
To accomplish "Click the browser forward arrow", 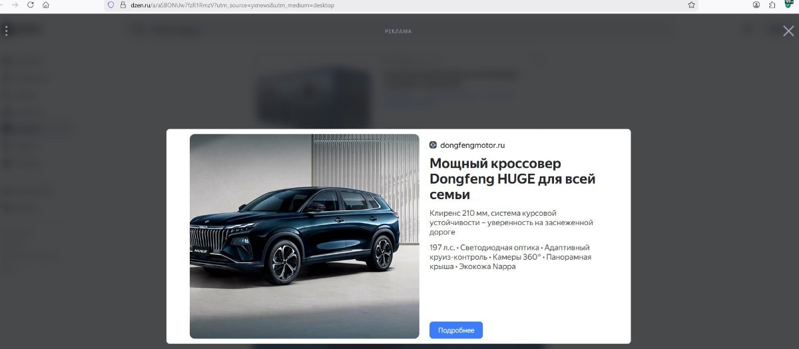I will [15, 5].
